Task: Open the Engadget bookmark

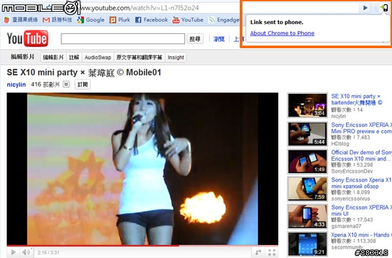Action: click(224, 20)
